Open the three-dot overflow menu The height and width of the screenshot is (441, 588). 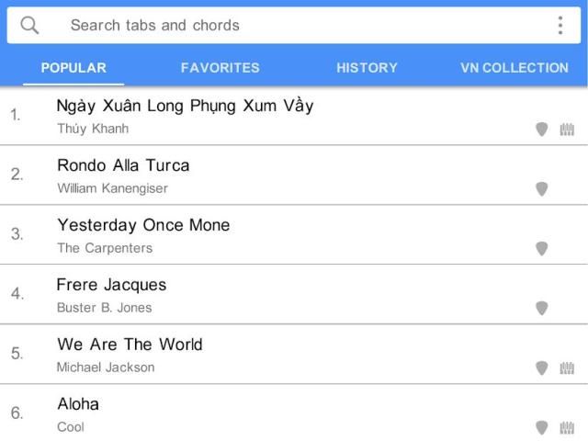(560, 26)
